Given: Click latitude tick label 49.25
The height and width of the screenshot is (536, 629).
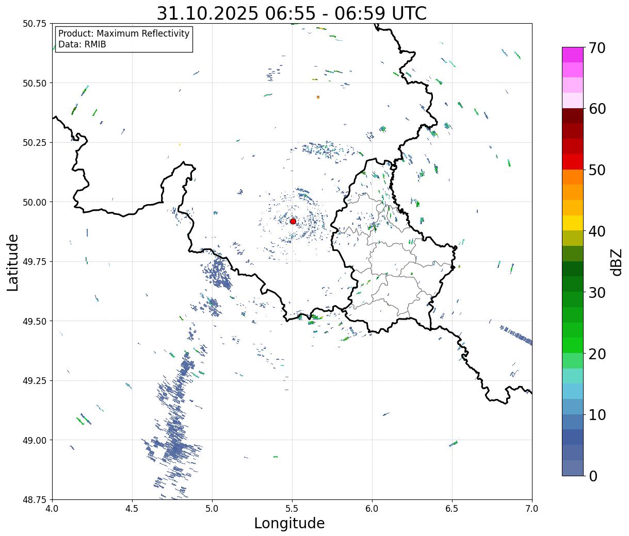Looking at the screenshot, I should click(x=35, y=381).
